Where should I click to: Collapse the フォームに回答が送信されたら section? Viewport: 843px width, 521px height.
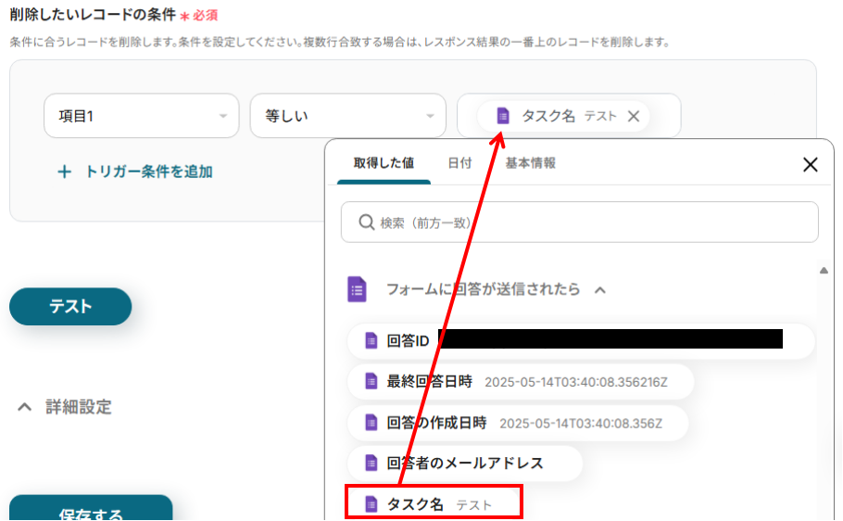coord(600,290)
